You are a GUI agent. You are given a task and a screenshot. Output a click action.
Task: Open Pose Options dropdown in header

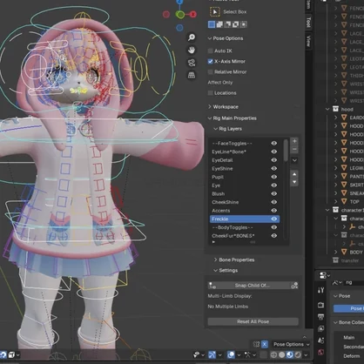291,344
